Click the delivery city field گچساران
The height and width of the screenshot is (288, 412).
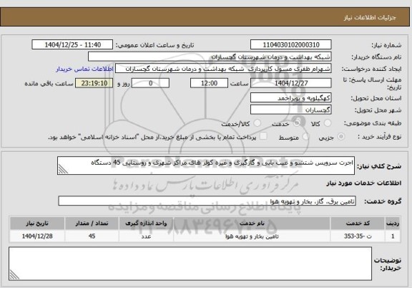coord(291,110)
